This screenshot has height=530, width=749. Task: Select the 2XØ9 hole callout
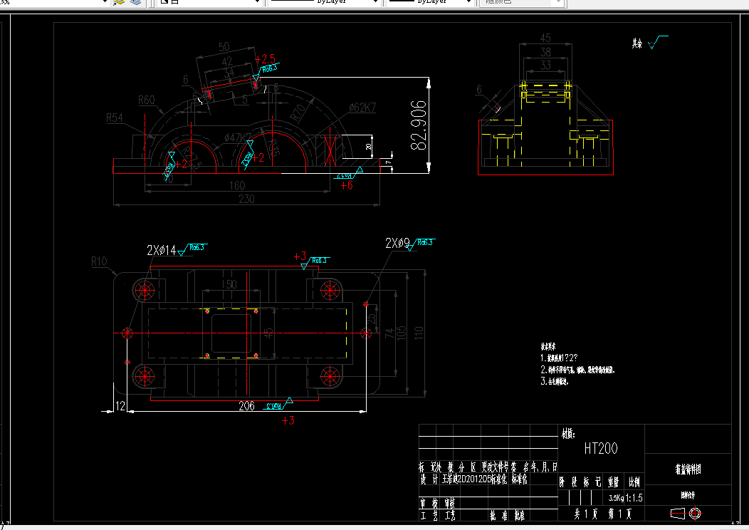point(398,243)
